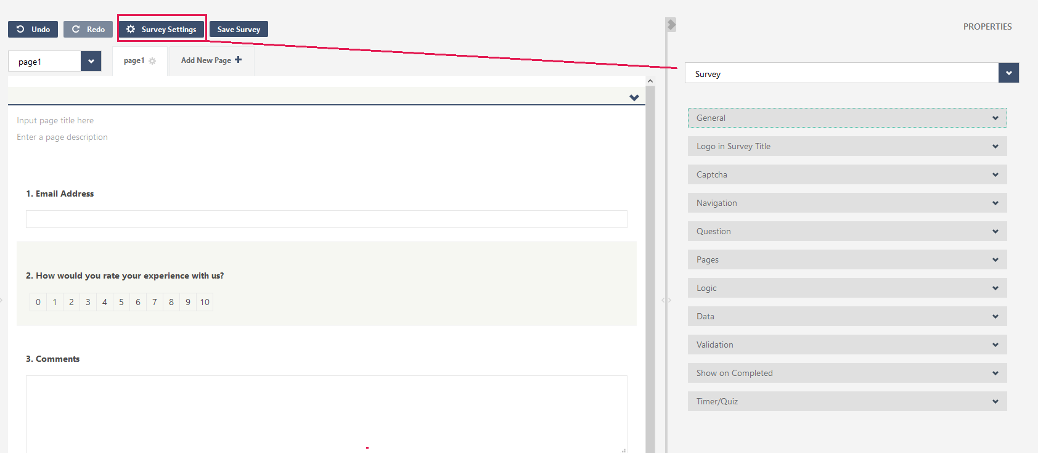Select the Email Address question title
The width and height of the screenshot is (1038, 453).
(60, 194)
